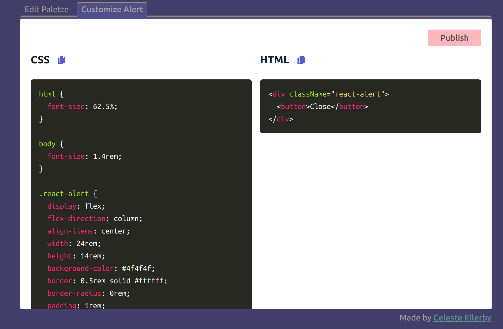Switch to the Edit Palette tab
503x329 pixels.
click(x=47, y=9)
